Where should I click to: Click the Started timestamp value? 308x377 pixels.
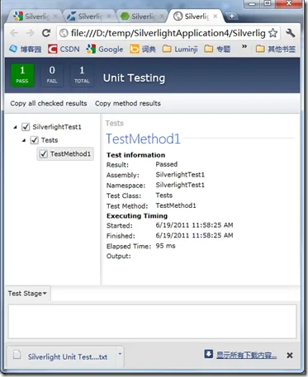pos(194,225)
